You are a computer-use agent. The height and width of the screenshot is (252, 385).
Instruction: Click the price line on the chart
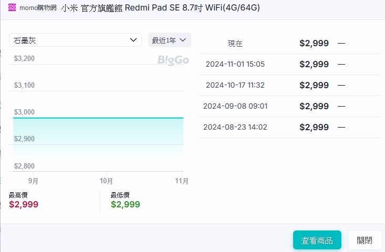click(x=98, y=118)
